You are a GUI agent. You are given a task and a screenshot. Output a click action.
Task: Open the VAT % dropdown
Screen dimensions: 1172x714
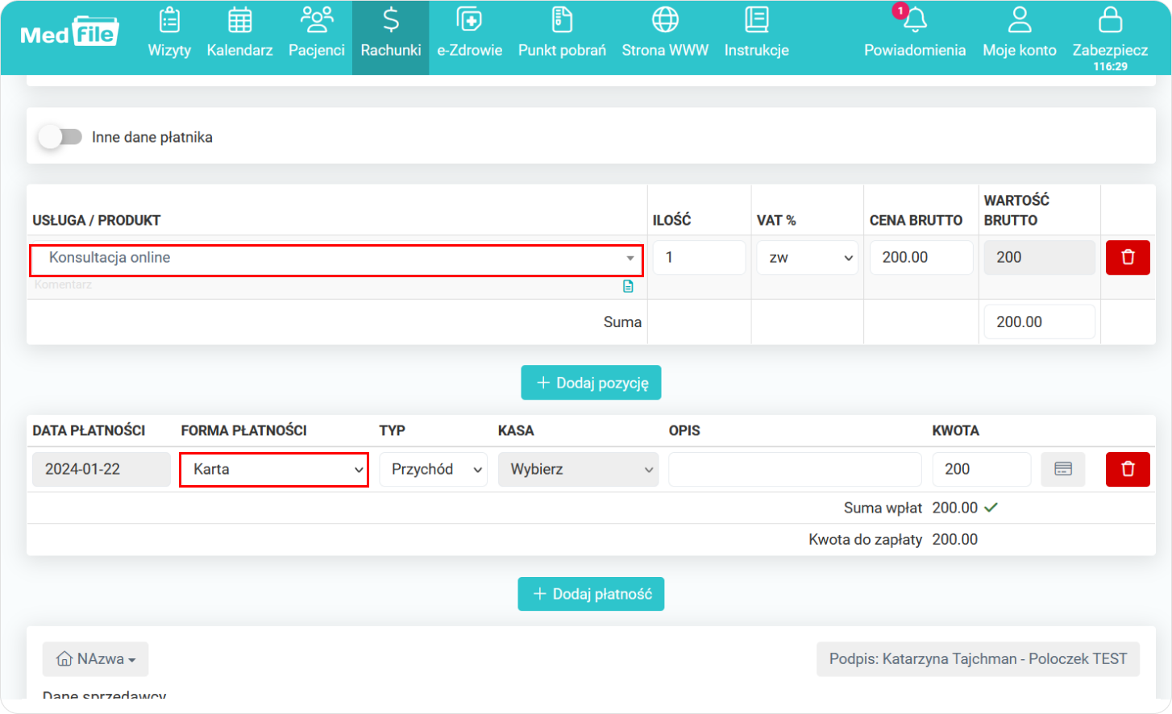point(807,258)
